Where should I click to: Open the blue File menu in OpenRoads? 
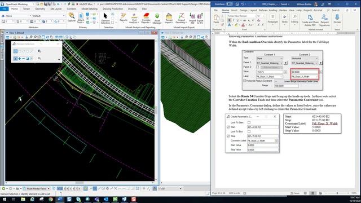coord(5,9)
